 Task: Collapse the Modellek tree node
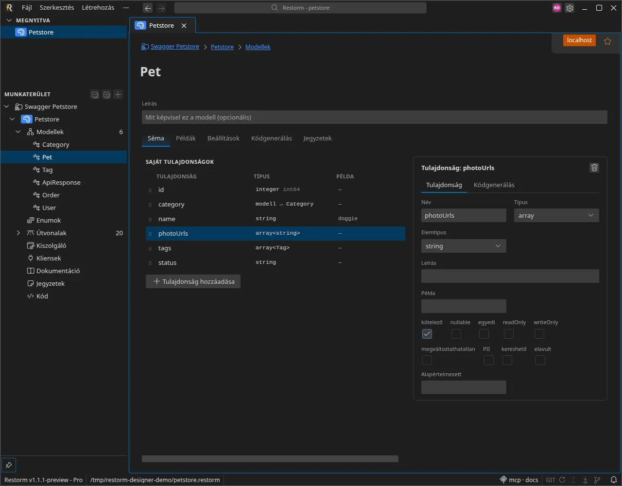(18, 132)
